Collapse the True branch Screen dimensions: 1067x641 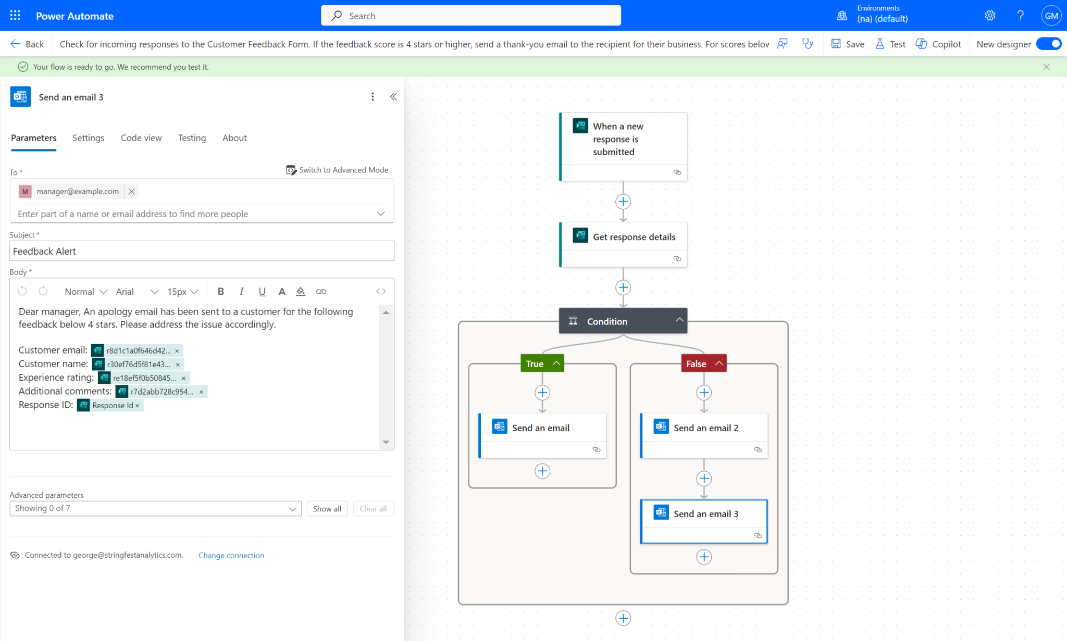coord(556,363)
